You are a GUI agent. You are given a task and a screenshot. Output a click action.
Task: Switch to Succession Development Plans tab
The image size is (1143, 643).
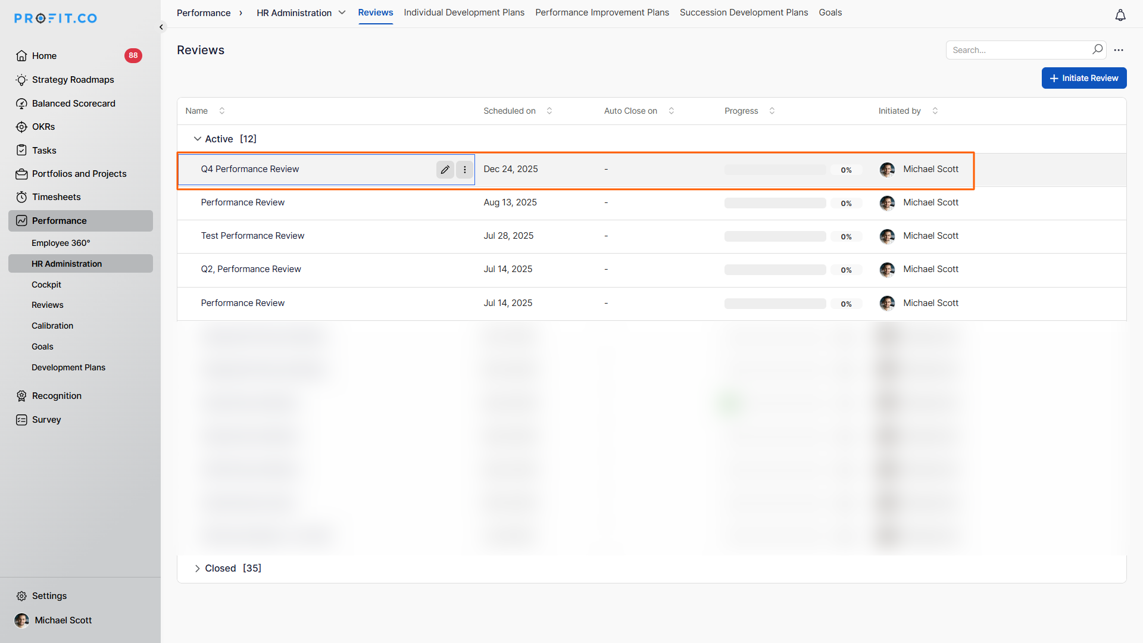point(744,13)
